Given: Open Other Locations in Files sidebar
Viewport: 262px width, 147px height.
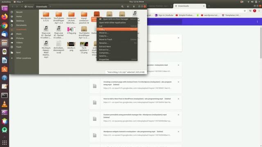Looking at the screenshot, I should pos(23,58).
